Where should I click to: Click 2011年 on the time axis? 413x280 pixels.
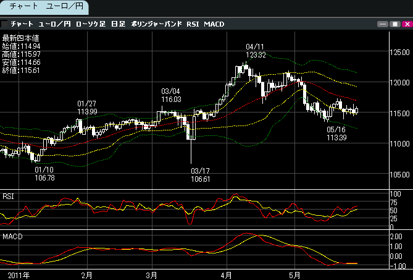19,274
